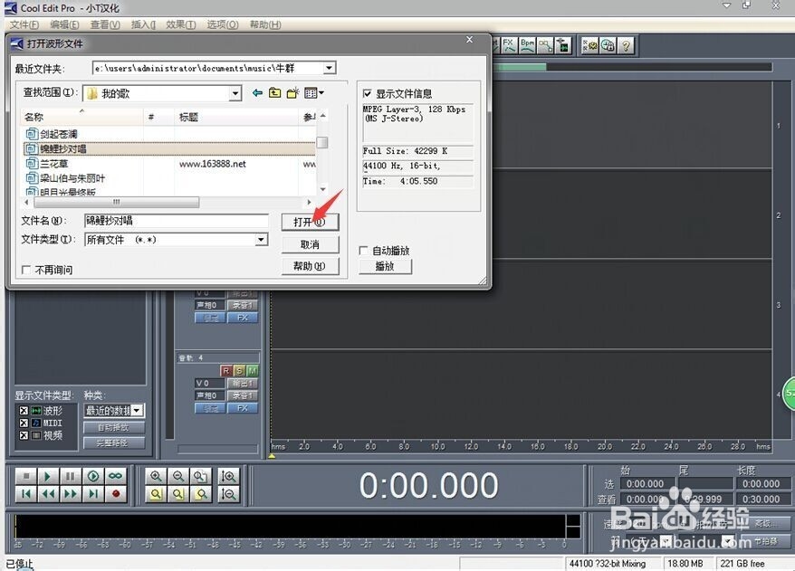Click the Rewind double-arrow button
Screen dimensions: 795x571
tap(48, 494)
